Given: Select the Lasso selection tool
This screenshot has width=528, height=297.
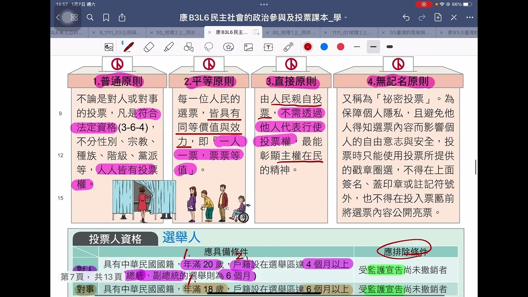Looking at the screenshot, I should (209, 47).
